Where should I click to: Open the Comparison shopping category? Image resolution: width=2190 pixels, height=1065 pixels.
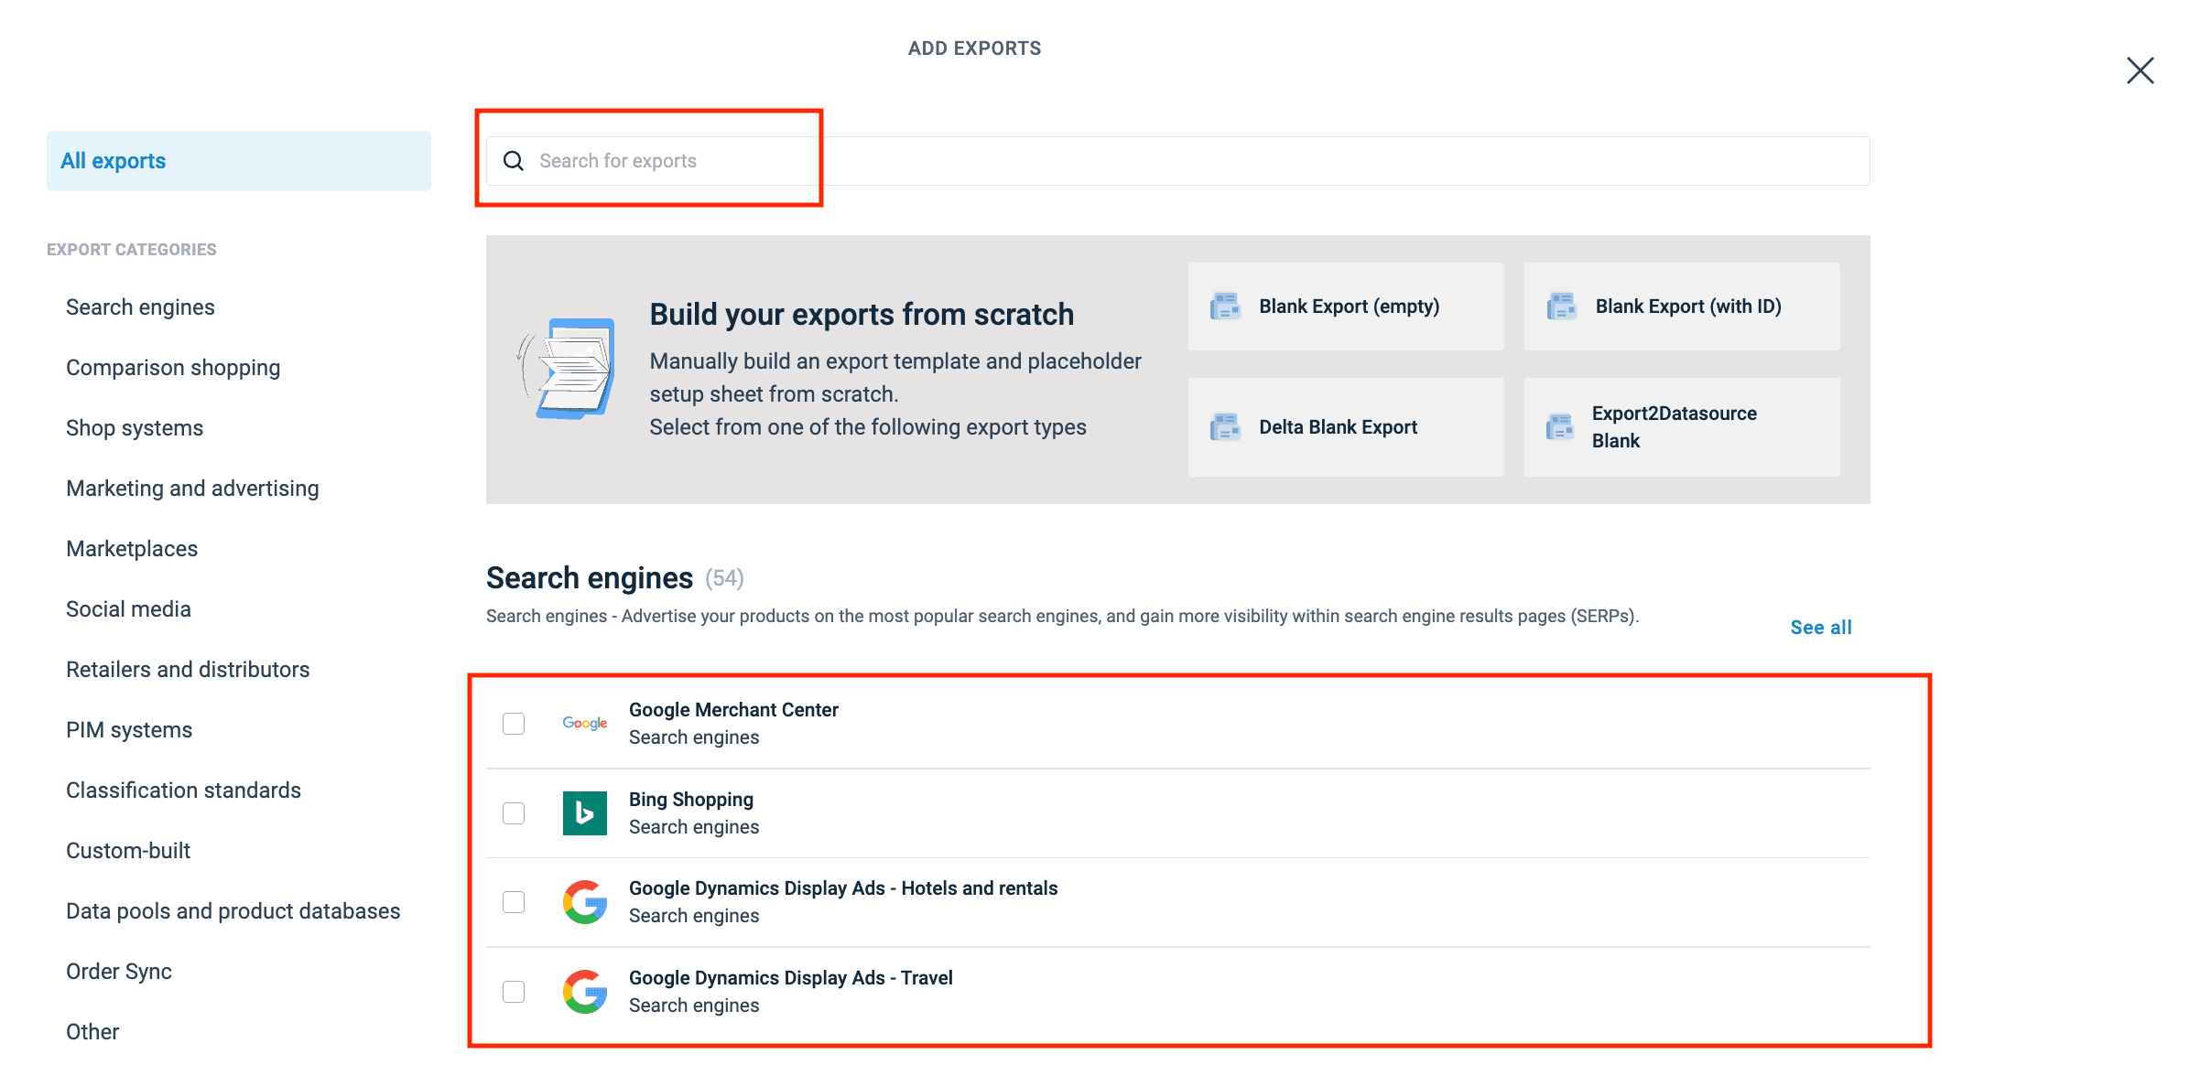click(x=173, y=368)
